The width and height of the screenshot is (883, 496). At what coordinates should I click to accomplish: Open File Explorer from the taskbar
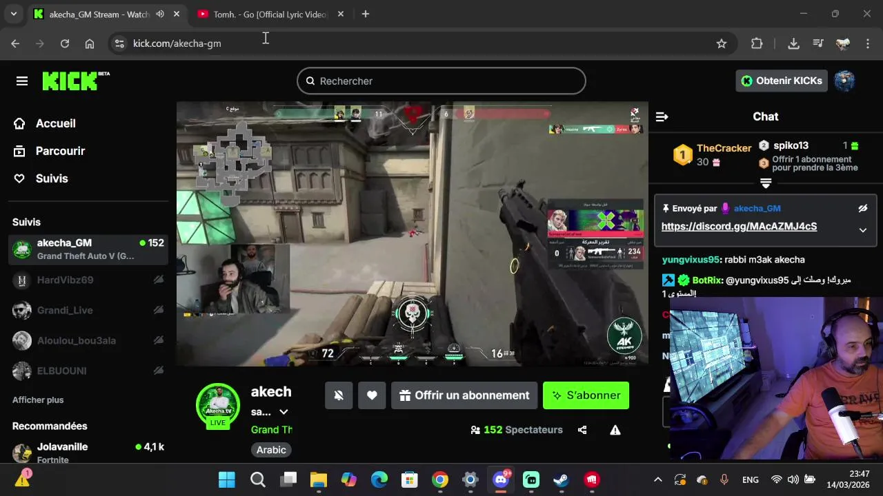[x=319, y=479]
